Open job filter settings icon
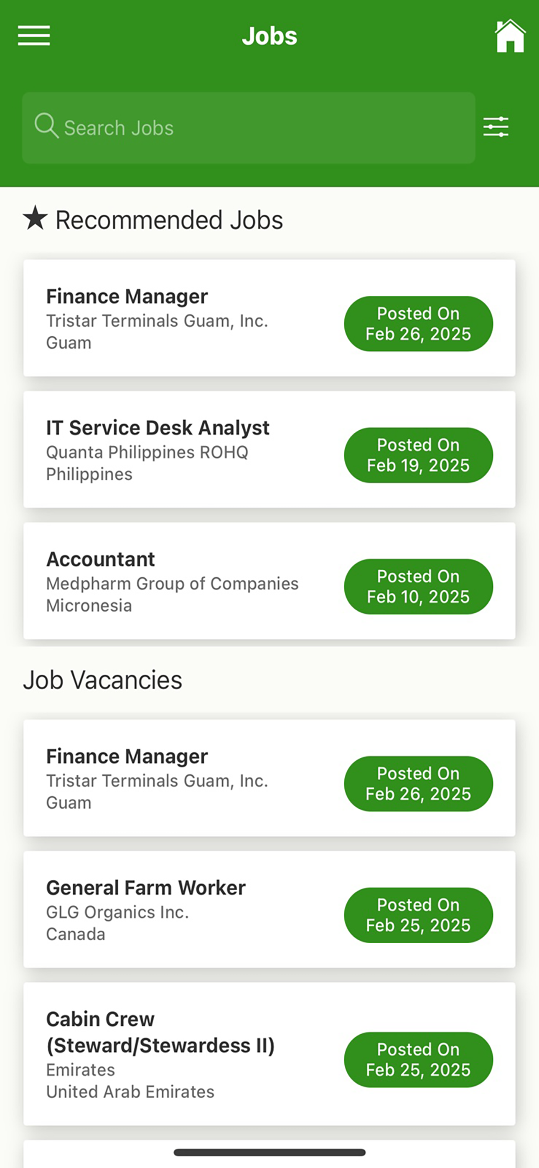 point(496,127)
